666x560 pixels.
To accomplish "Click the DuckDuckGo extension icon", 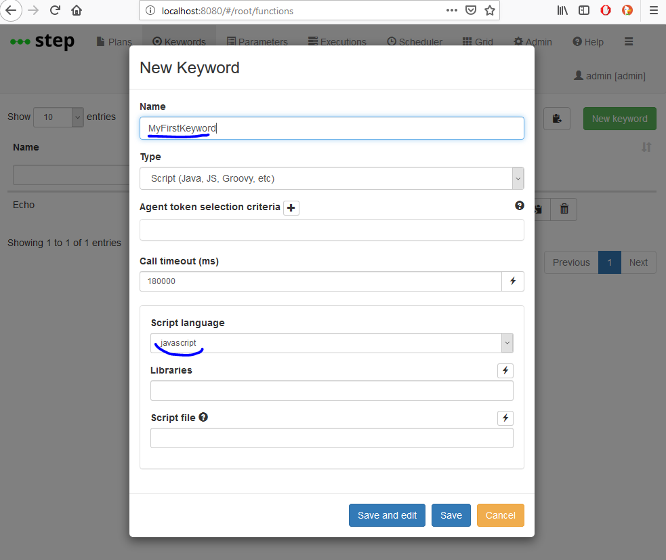I will (627, 10).
